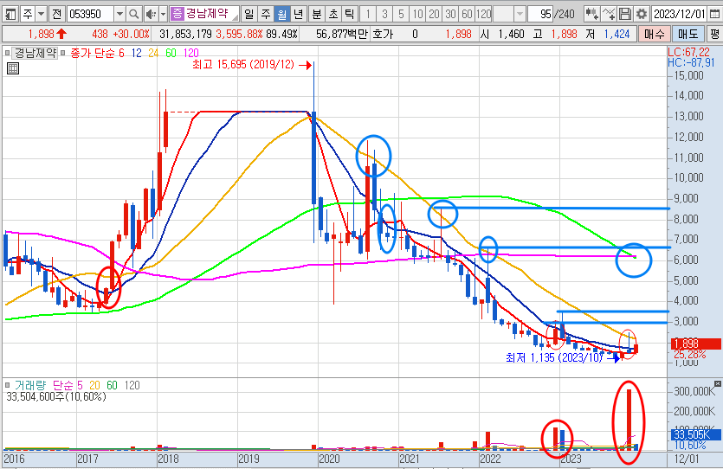Viewport: 723px width, 469px height.
Task: Select interval 3 button
Action: [384, 15]
